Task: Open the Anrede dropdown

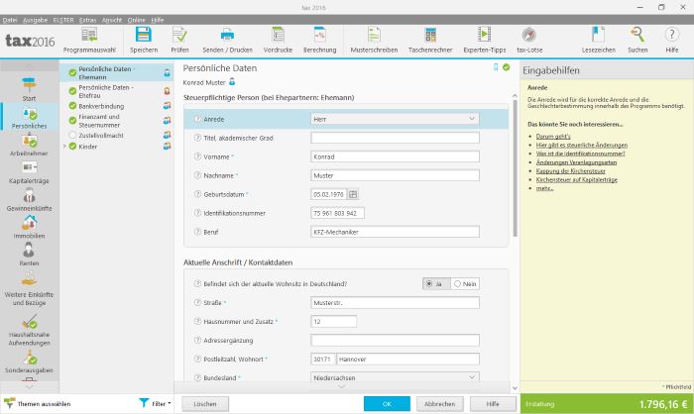Action: pos(395,119)
